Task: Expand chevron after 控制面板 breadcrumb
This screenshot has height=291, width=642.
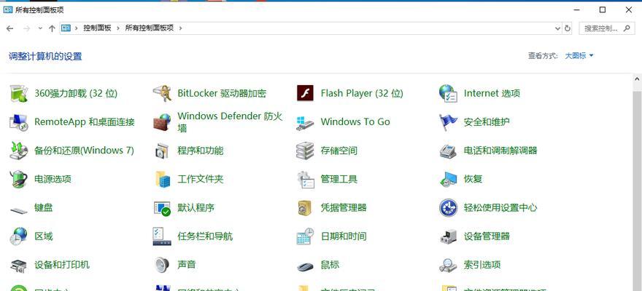Action: click(118, 28)
